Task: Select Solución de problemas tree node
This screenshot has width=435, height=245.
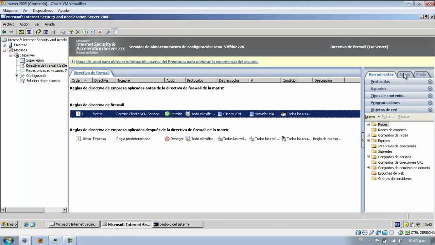Action: pyautogui.click(x=43, y=81)
